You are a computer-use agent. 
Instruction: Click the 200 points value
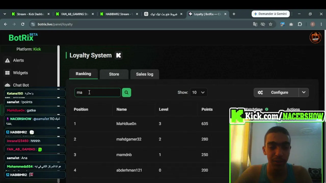pyautogui.click(x=205, y=170)
